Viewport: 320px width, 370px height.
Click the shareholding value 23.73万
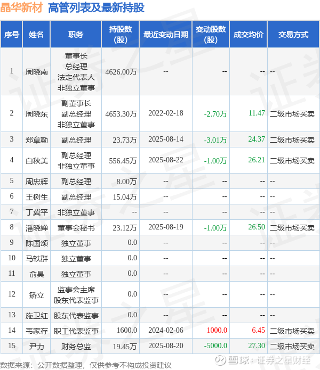[125, 140]
